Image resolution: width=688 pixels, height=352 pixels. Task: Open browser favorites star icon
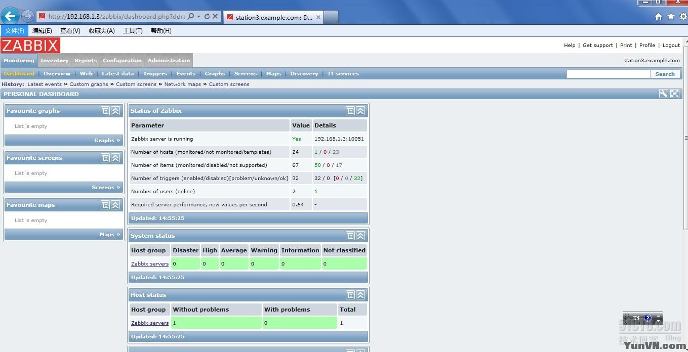coord(671,16)
